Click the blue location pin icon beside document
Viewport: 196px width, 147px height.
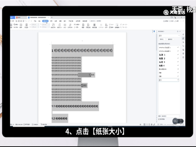tap(154, 31)
